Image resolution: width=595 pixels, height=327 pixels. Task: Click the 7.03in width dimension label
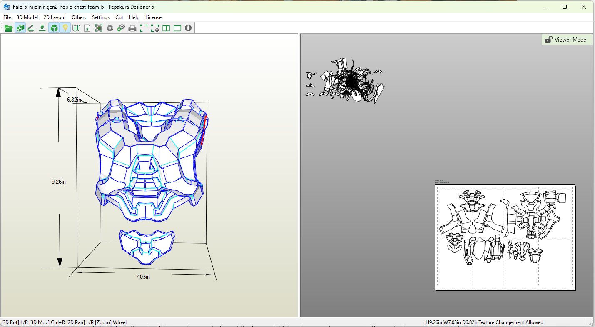tap(143, 277)
